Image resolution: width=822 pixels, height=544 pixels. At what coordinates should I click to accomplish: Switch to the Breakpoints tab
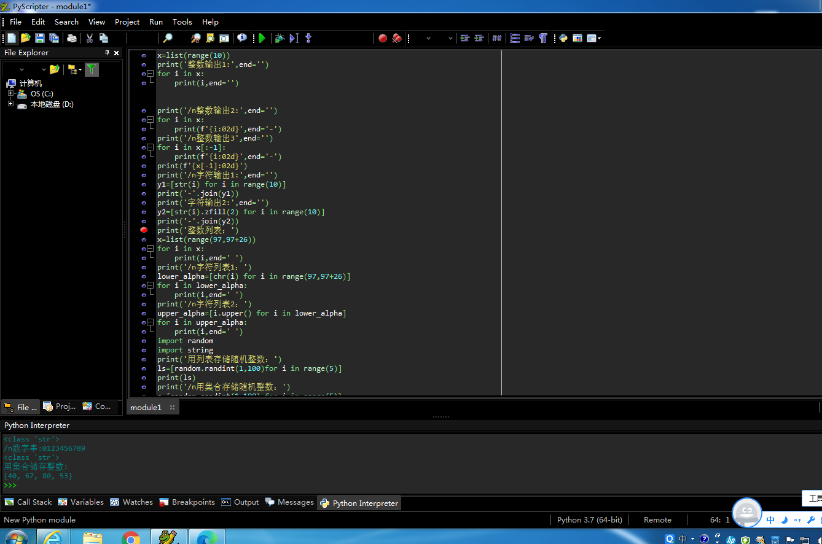click(x=187, y=502)
